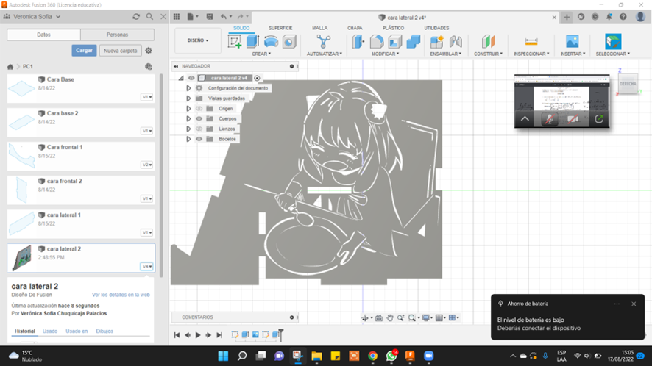This screenshot has width=652, height=366.
Task: Click the timeline end marker
Action: [281, 334]
